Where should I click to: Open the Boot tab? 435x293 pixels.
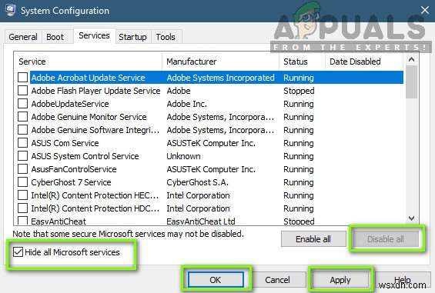(x=55, y=37)
